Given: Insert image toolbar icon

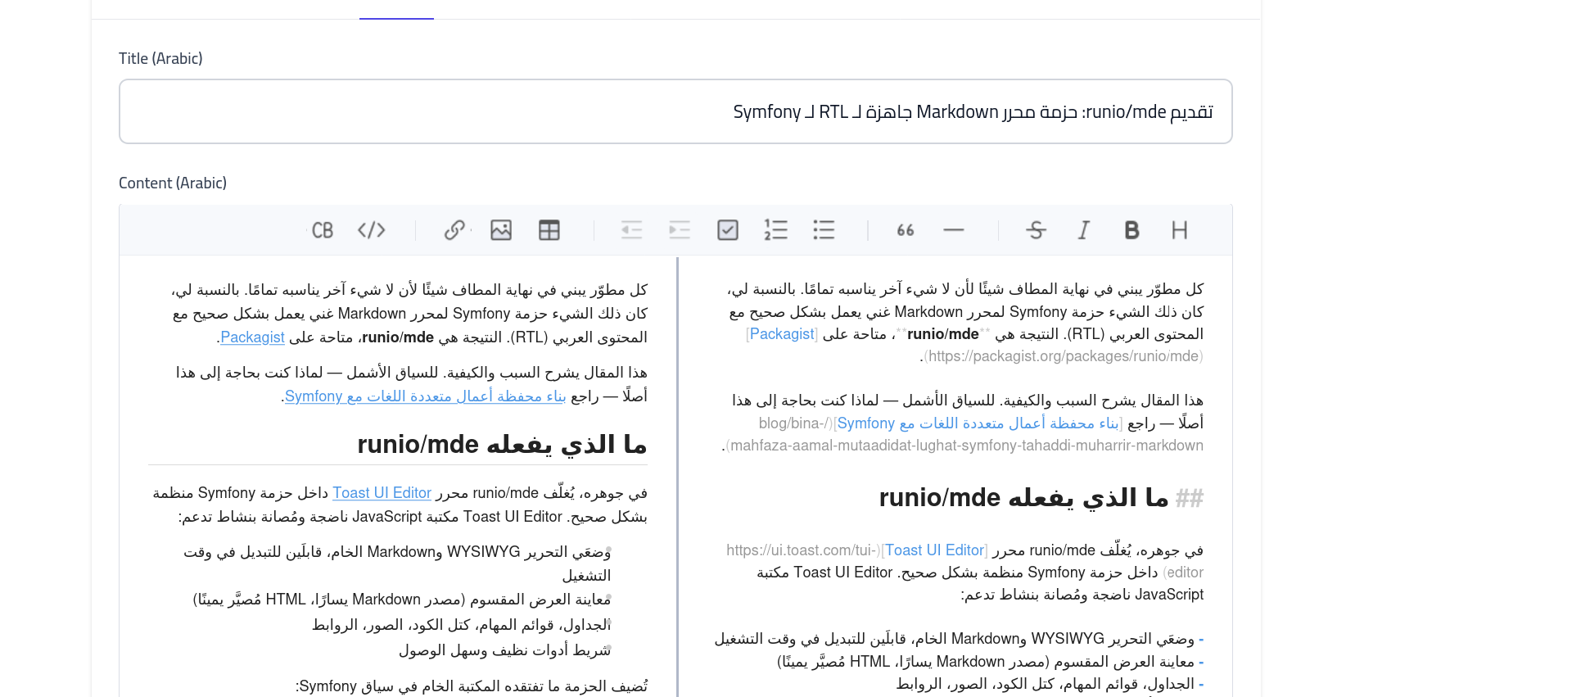Looking at the screenshot, I should coord(501,230).
